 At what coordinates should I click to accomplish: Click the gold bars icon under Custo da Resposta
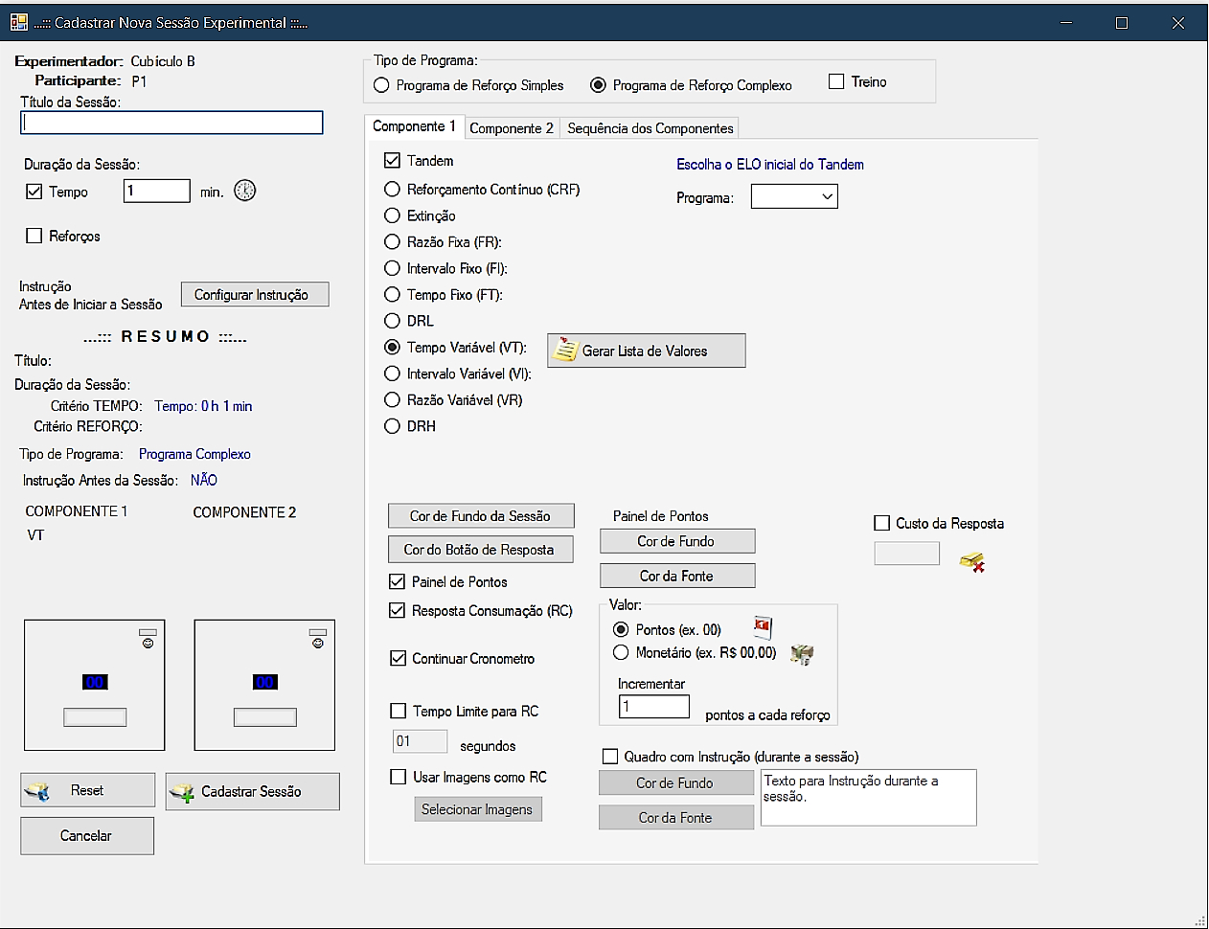(x=972, y=562)
